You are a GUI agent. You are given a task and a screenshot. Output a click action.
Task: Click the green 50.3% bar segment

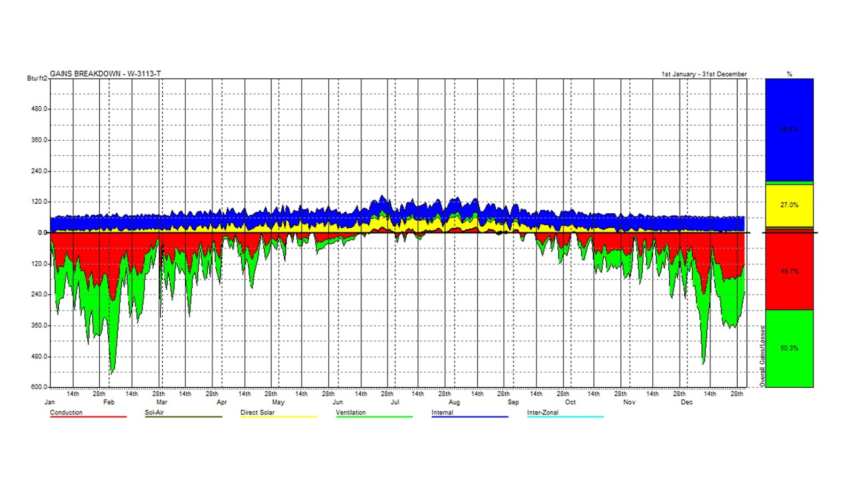coord(789,348)
